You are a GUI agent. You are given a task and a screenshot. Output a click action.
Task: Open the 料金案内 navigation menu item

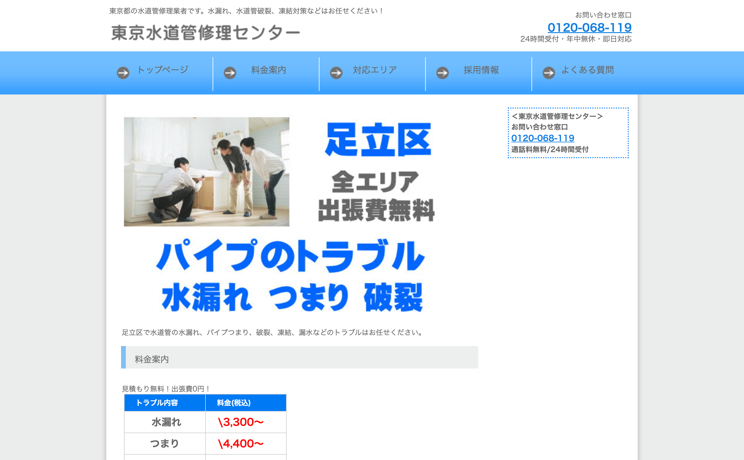coord(269,70)
